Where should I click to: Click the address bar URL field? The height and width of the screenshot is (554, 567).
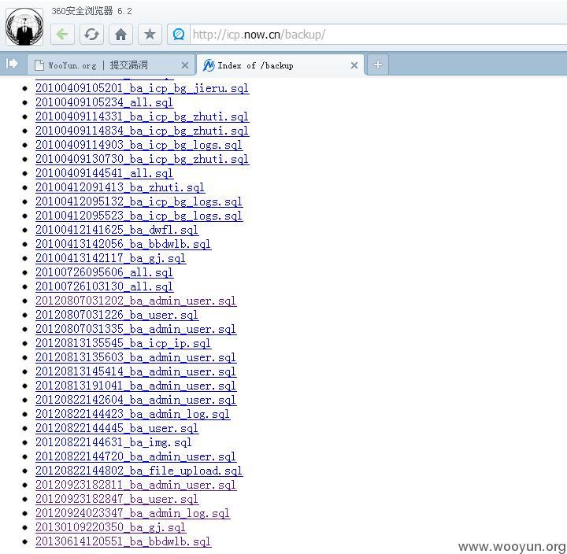pos(378,35)
